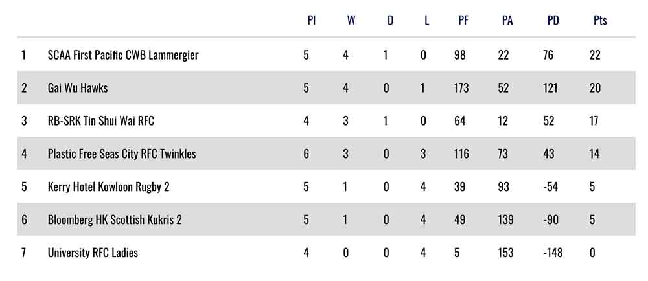Viewport: 648px width, 281px height.
Task: Select the -148 point difference cell
Action: point(553,253)
